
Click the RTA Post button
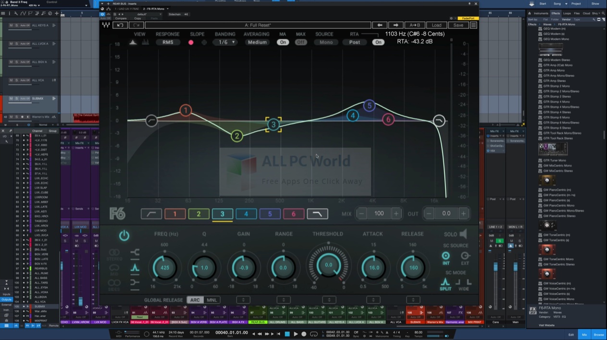click(x=355, y=42)
